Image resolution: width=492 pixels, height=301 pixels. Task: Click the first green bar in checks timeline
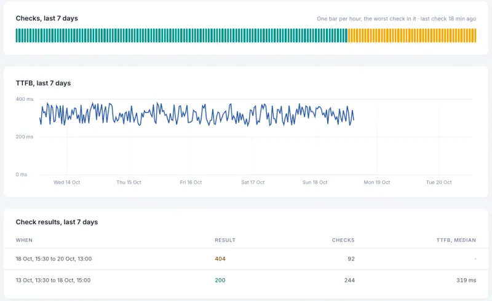(17, 36)
